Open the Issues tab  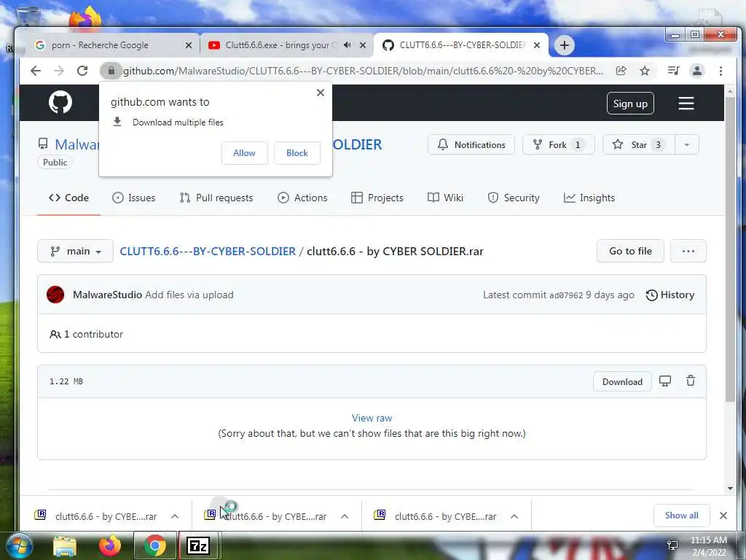point(134,198)
